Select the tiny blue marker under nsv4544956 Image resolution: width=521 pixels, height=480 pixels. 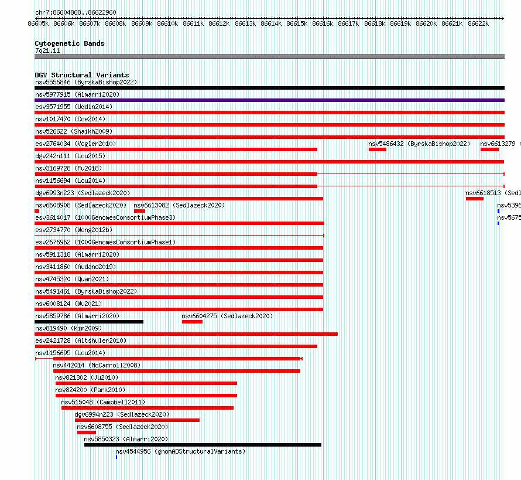(x=116, y=457)
